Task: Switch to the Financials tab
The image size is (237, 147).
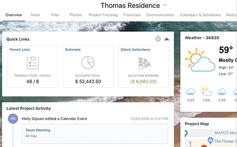Action: tap(132, 15)
